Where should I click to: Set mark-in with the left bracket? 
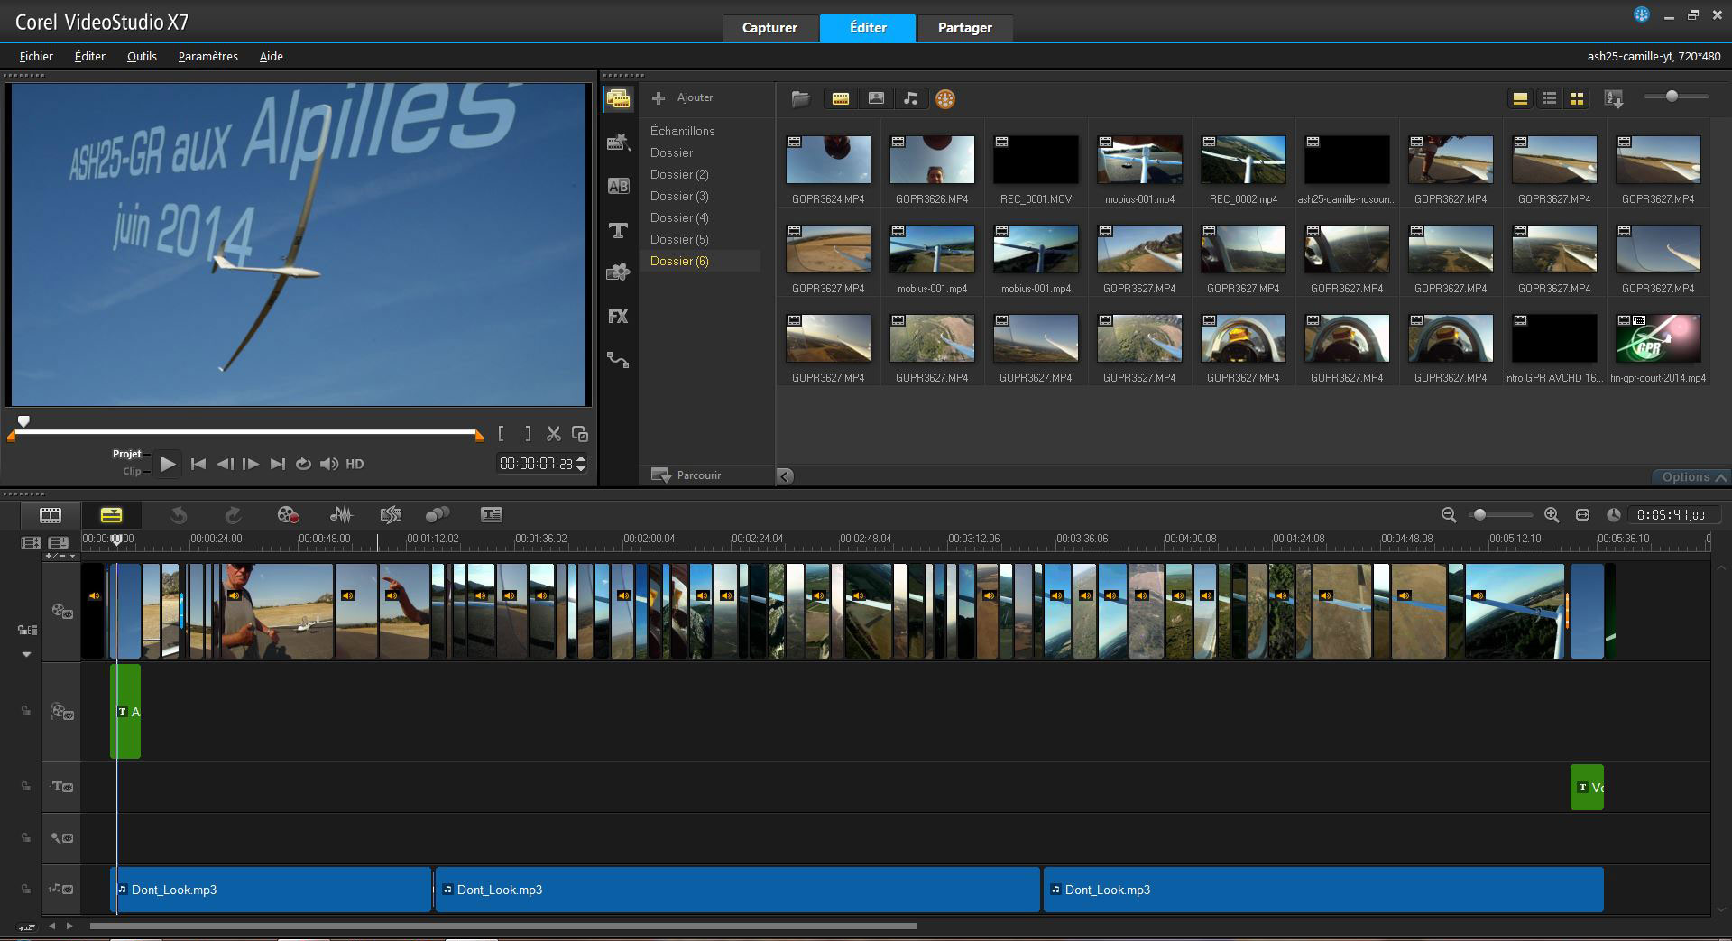click(501, 434)
